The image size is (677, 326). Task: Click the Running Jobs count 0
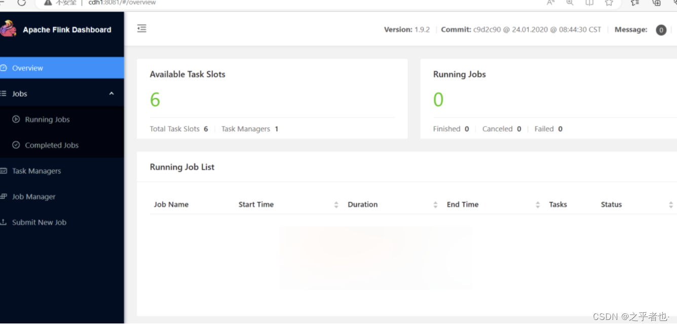click(438, 100)
